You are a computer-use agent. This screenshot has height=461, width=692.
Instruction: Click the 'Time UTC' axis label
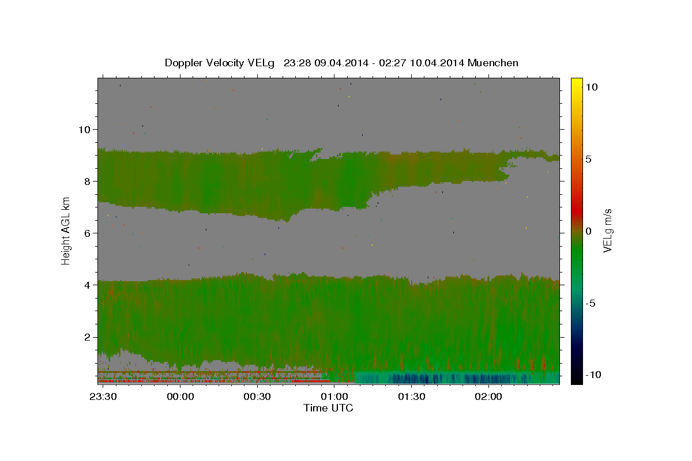click(328, 408)
